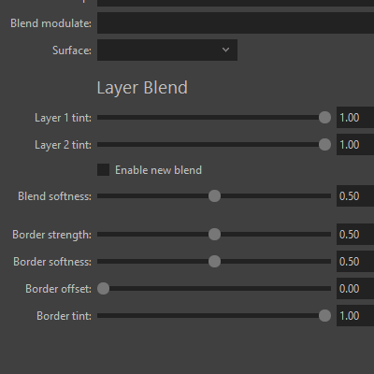Click the Layer 2 tint label

63,145
